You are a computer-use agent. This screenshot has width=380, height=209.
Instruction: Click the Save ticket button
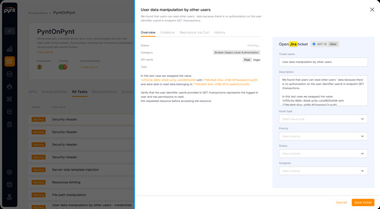click(x=363, y=202)
